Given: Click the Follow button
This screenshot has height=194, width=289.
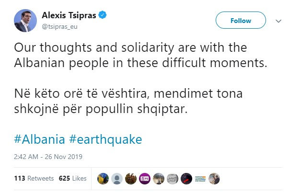Looking at the screenshot, I should click(240, 21).
